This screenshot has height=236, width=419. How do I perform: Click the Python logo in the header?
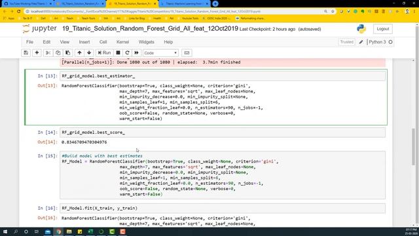tap(361, 29)
